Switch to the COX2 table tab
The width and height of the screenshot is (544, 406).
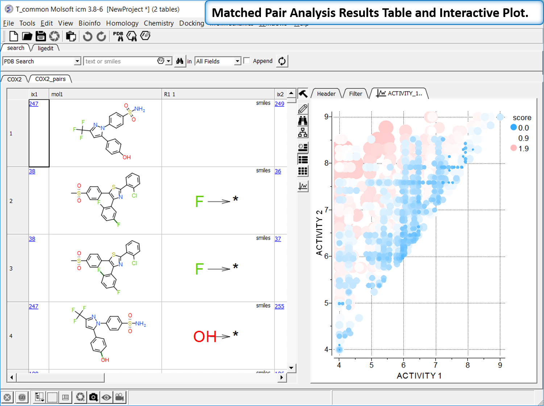pyautogui.click(x=14, y=79)
